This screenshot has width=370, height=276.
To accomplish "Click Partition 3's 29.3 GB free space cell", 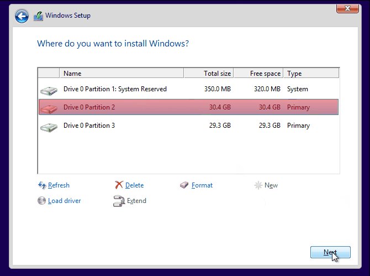I will (x=269, y=126).
